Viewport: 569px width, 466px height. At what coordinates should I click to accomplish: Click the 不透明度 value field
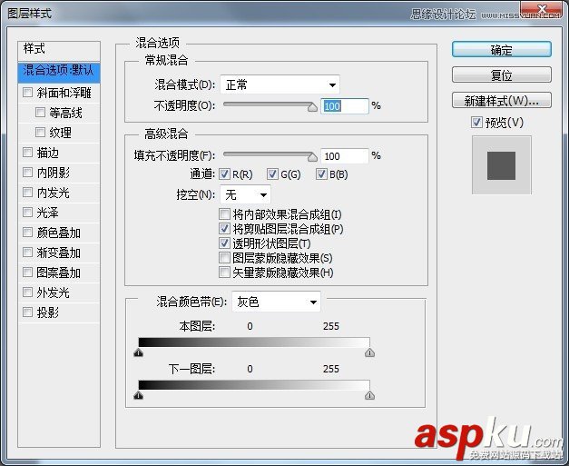click(345, 106)
